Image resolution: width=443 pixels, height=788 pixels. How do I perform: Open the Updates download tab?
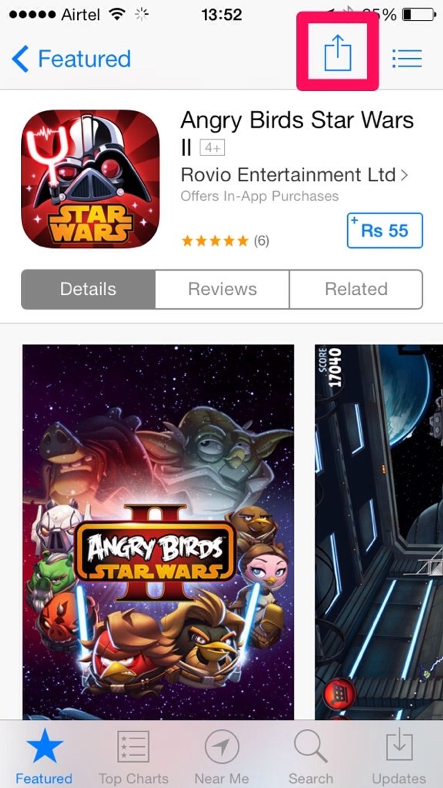click(399, 755)
